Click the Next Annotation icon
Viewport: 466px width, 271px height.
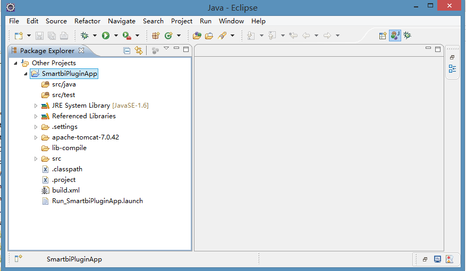(251, 36)
